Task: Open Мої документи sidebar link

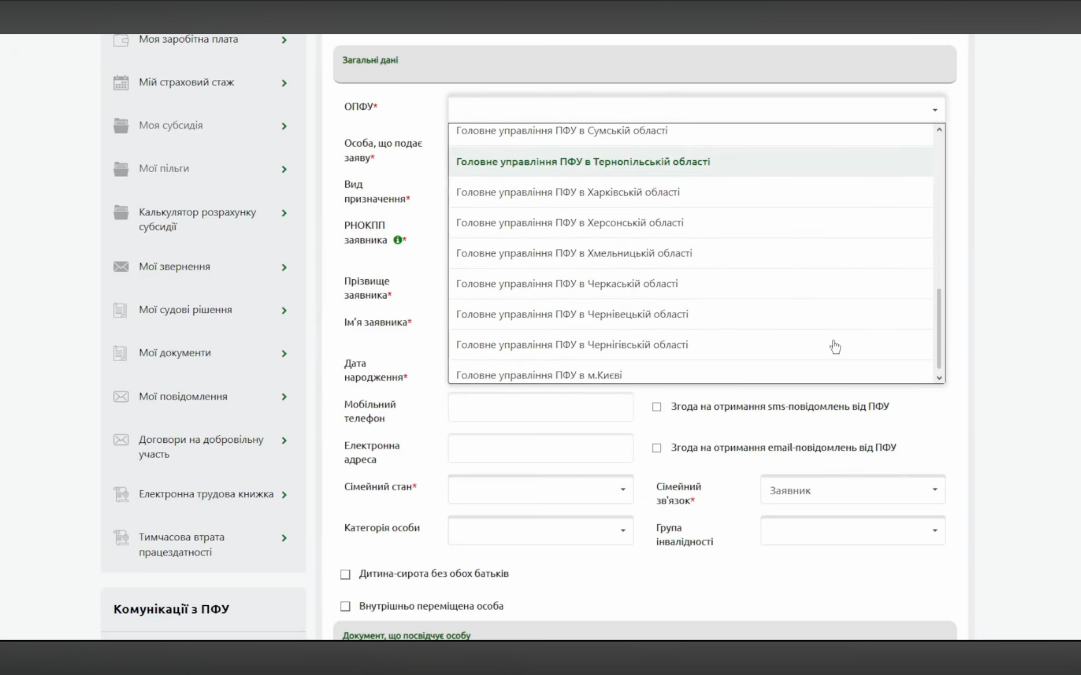Action: pyautogui.click(x=175, y=353)
